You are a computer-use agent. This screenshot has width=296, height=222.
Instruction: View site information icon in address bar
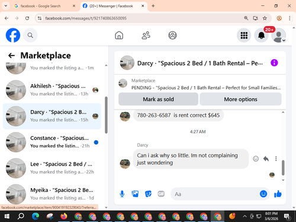tap(40, 18)
